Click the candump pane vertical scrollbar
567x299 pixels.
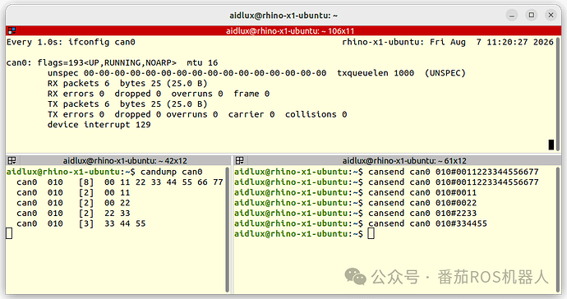click(x=228, y=229)
